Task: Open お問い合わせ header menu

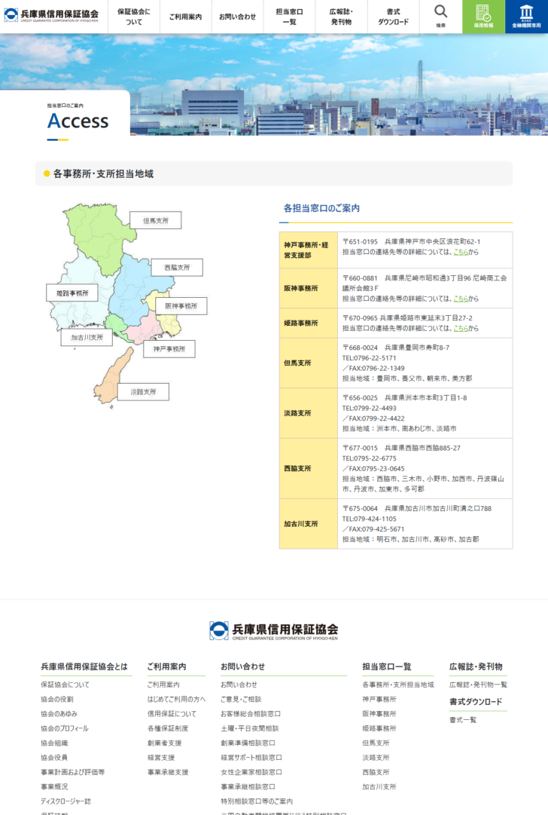Action: 237,17
